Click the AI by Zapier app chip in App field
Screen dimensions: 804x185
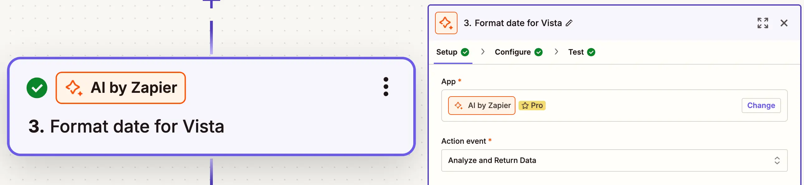481,106
